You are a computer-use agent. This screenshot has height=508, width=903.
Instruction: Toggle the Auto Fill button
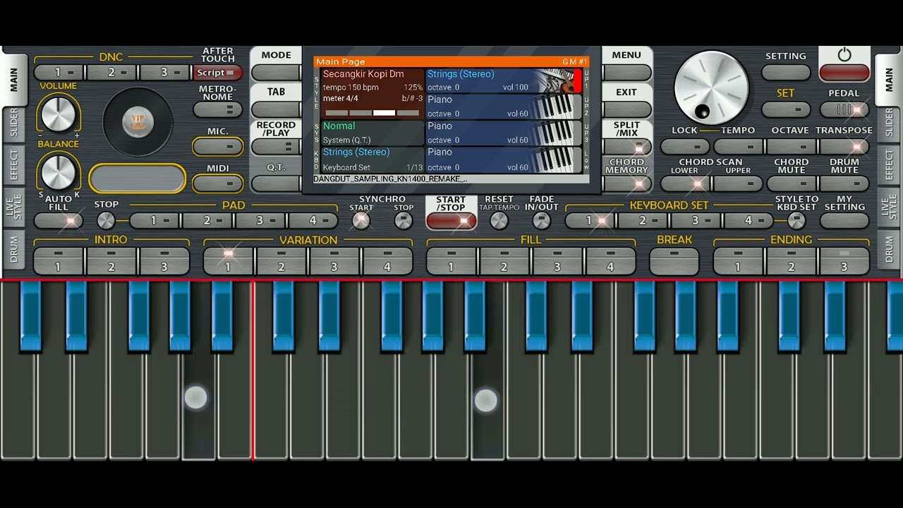pos(59,220)
